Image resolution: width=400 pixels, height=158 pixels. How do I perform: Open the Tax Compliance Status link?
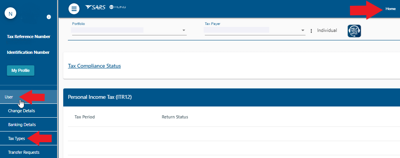click(94, 66)
